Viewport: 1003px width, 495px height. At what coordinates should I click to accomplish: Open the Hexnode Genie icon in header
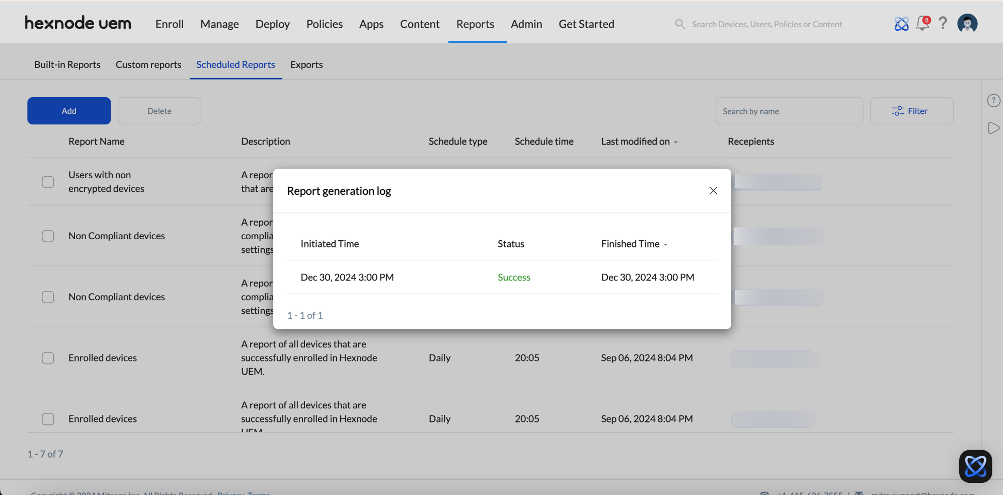(x=901, y=24)
